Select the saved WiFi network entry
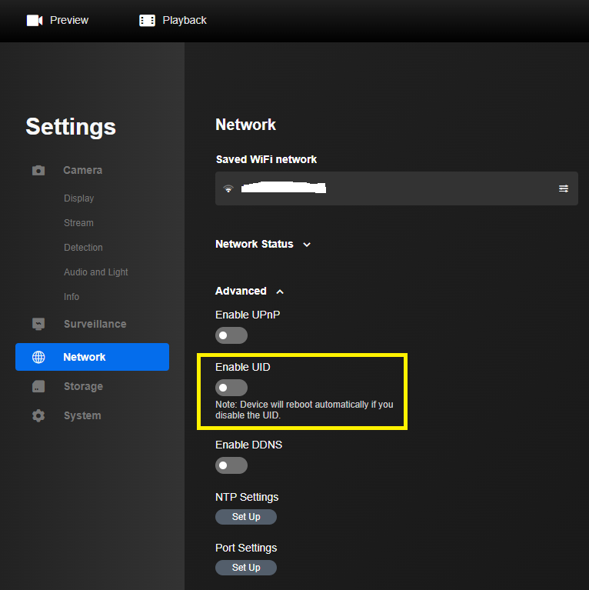 (x=384, y=188)
